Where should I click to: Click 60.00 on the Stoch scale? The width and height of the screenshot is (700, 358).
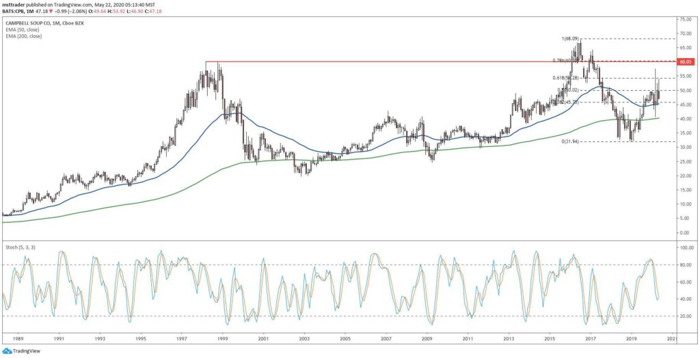pyautogui.click(x=686, y=282)
